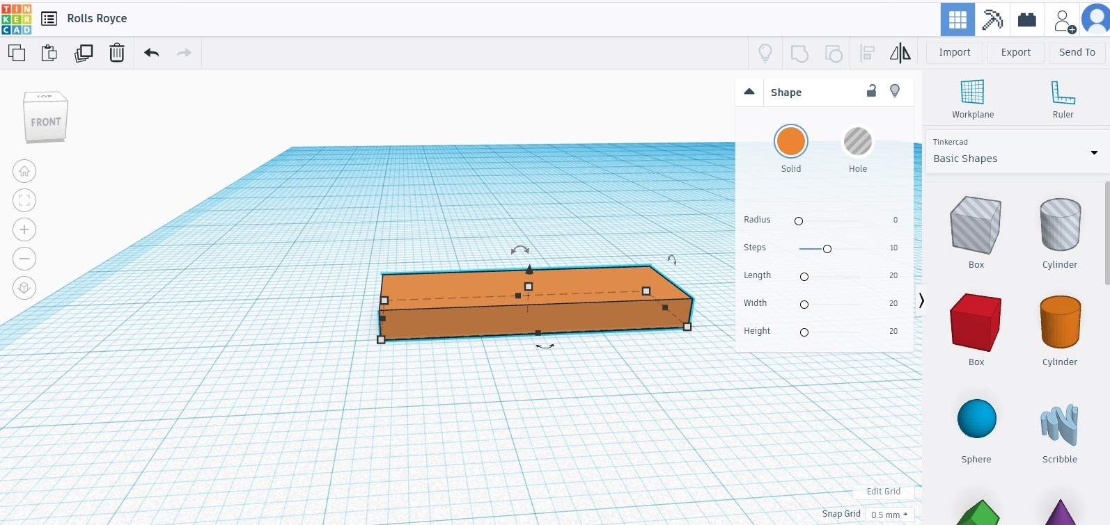The height and width of the screenshot is (525, 1110).
Task: Zoom in with the plus button
Action: [24, 229]
